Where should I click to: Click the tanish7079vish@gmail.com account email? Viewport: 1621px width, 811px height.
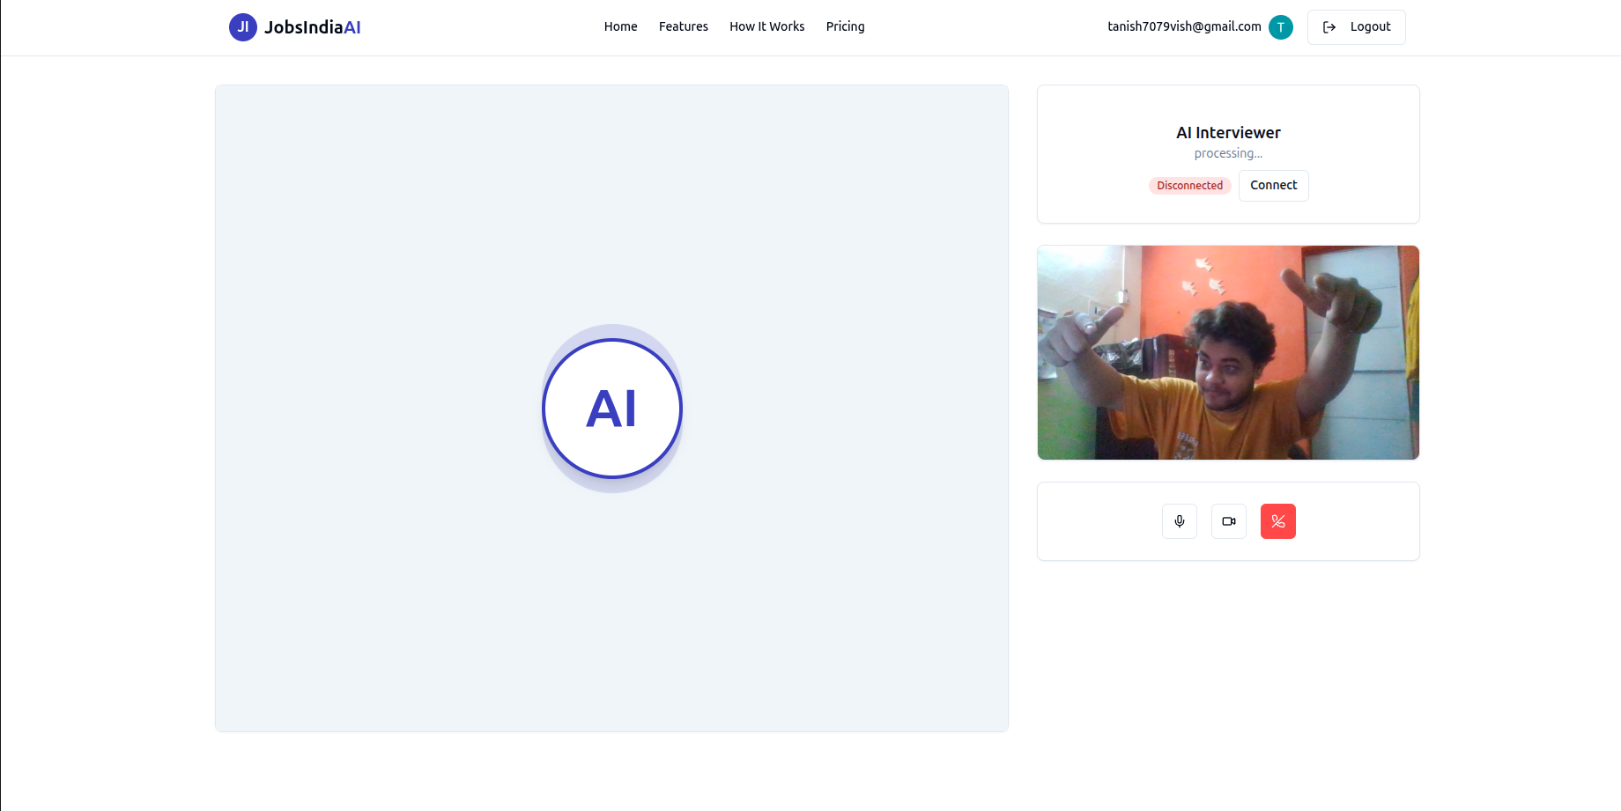(x=1184, y=26)
